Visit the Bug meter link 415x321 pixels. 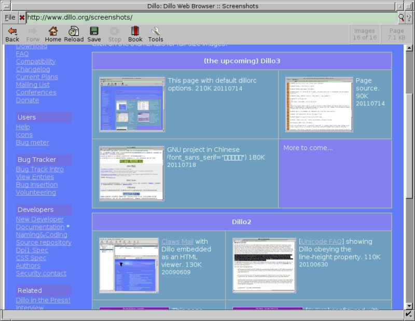pyautogui.click(x=32, y=142)
